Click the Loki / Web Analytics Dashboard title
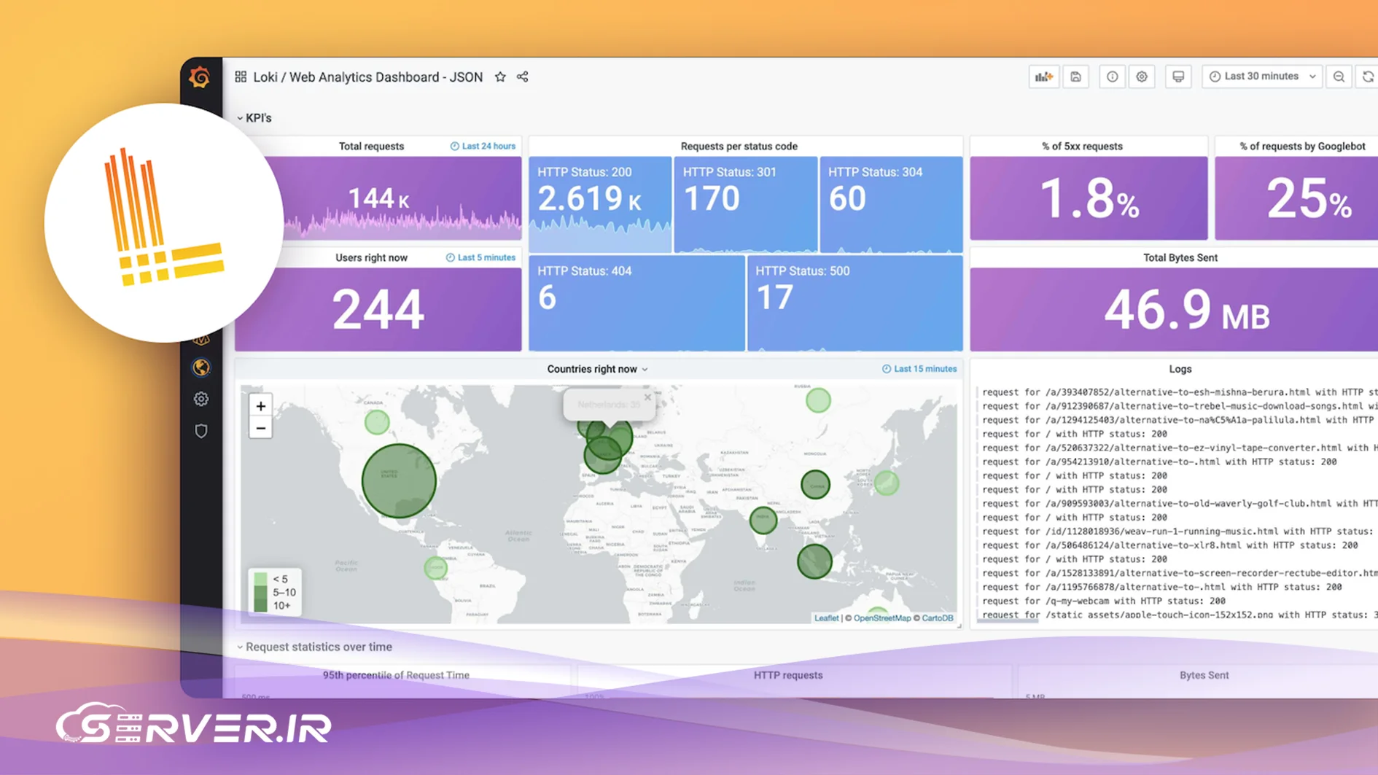The height and width of the screenshot is (775, 1378). tap(367, 77)
